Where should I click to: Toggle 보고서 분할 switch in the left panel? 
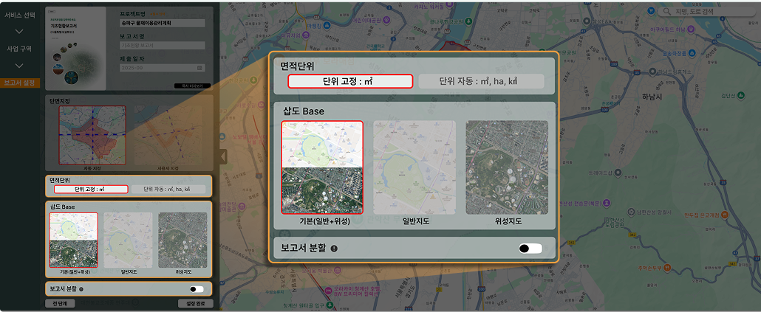click(197, 289)
